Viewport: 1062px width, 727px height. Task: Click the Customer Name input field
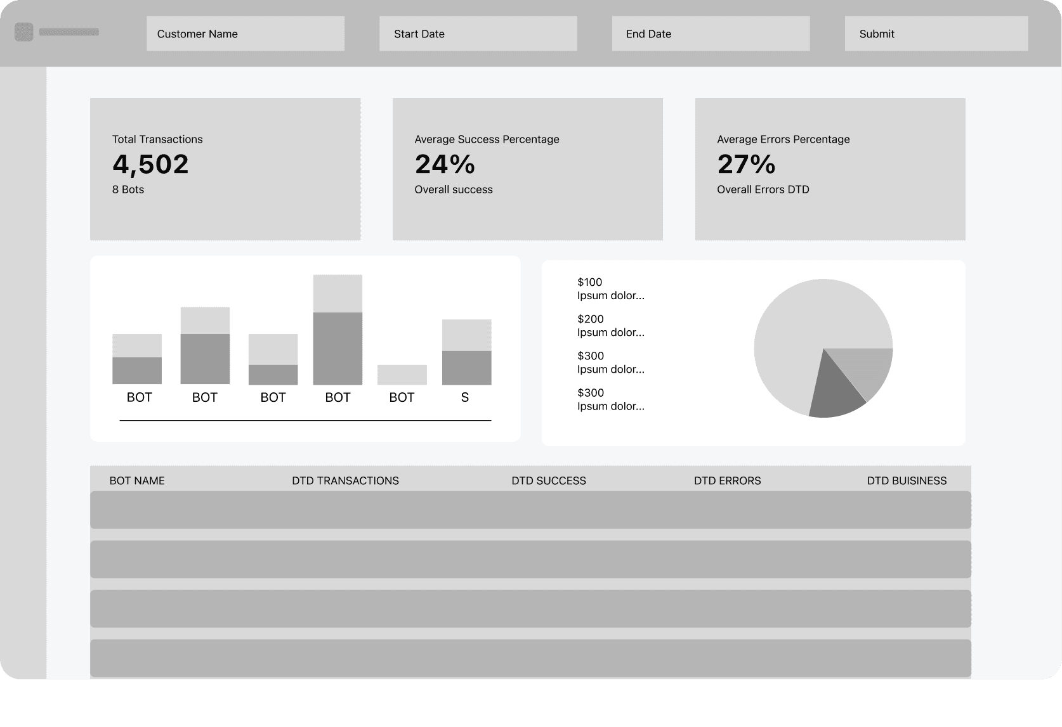[246, 34]
